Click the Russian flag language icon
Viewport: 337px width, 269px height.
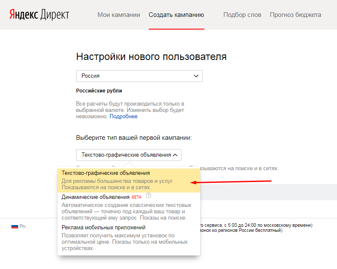coord(15,226)
